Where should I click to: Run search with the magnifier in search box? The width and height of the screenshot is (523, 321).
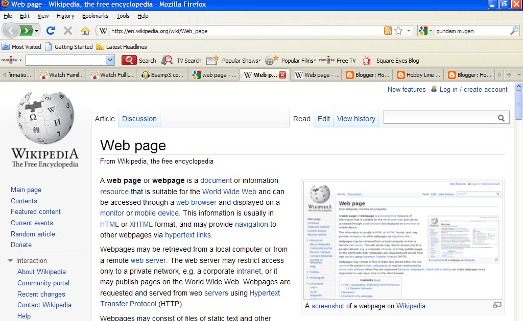pos(514,31)
